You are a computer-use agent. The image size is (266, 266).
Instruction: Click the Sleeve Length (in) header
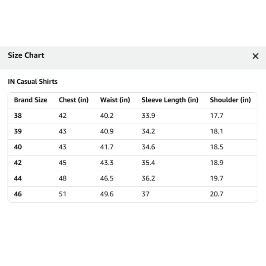click(170, 100)
